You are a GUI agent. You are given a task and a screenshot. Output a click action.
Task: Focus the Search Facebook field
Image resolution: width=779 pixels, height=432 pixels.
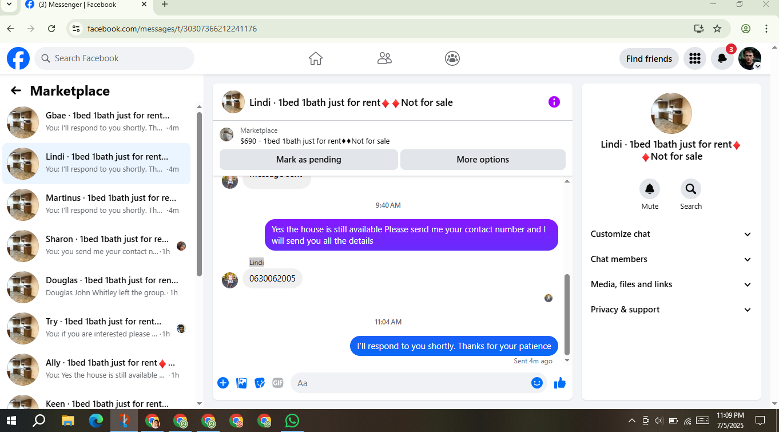[x=114, y=58]
